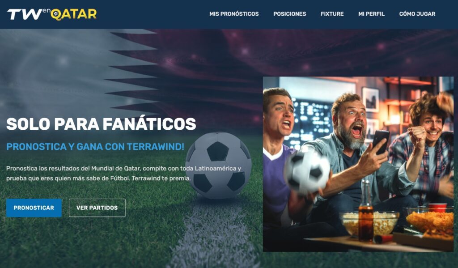This screenshot has height=268, width=458.
Task: Click the blue Pronostica y Gana con Terrawind tagline
Action: click(x=95, y=146)
